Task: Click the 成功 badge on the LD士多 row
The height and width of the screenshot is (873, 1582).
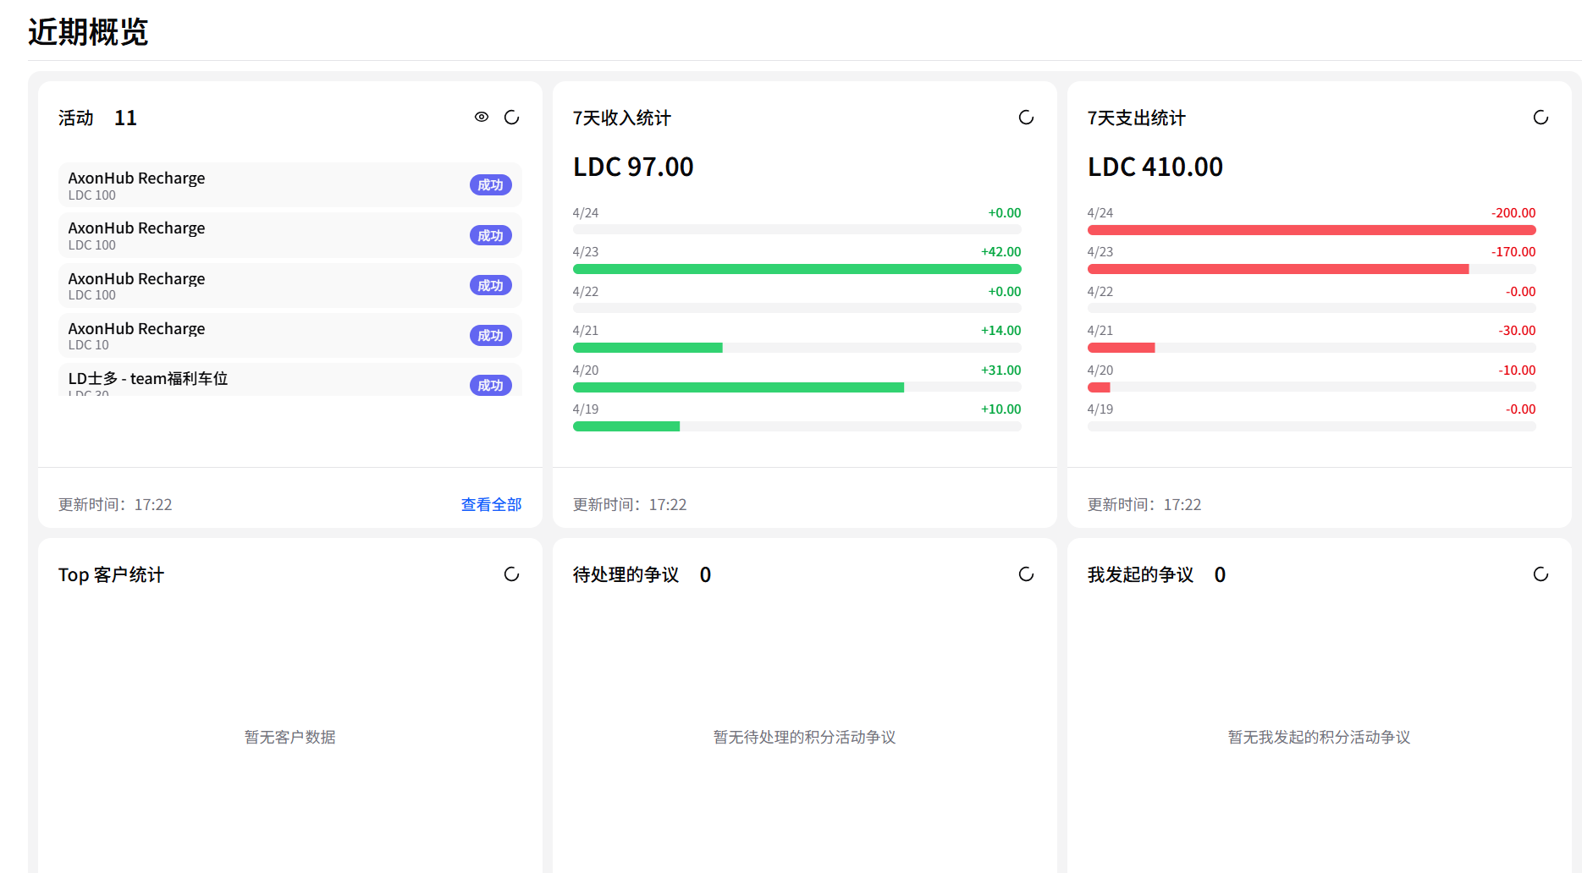Action: click(x=491, y=386)
